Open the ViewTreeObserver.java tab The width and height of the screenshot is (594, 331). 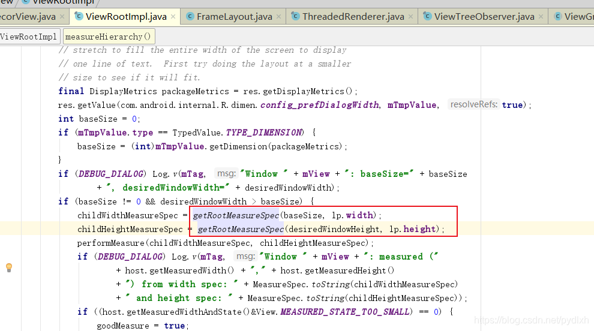pos(484,17)
